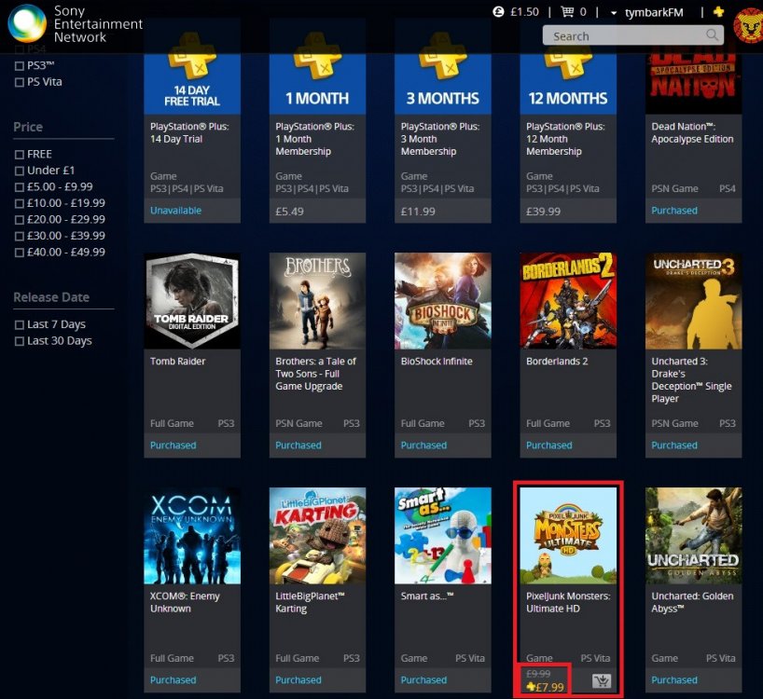Enable the FREE price filter
Screen dimensions: 763x699
coord(20,155)
